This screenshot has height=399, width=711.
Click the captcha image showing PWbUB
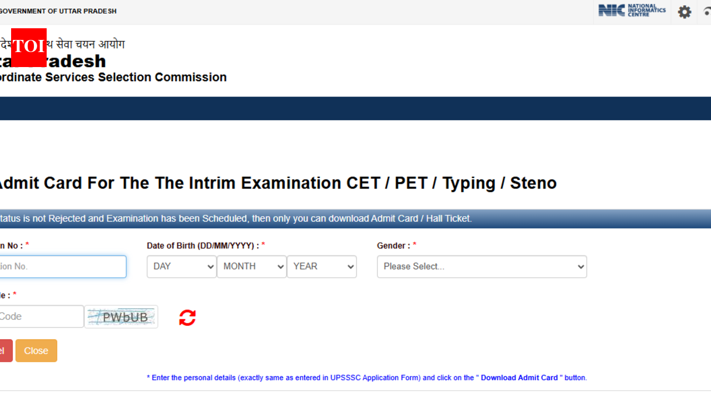click(x=121, y=316)
